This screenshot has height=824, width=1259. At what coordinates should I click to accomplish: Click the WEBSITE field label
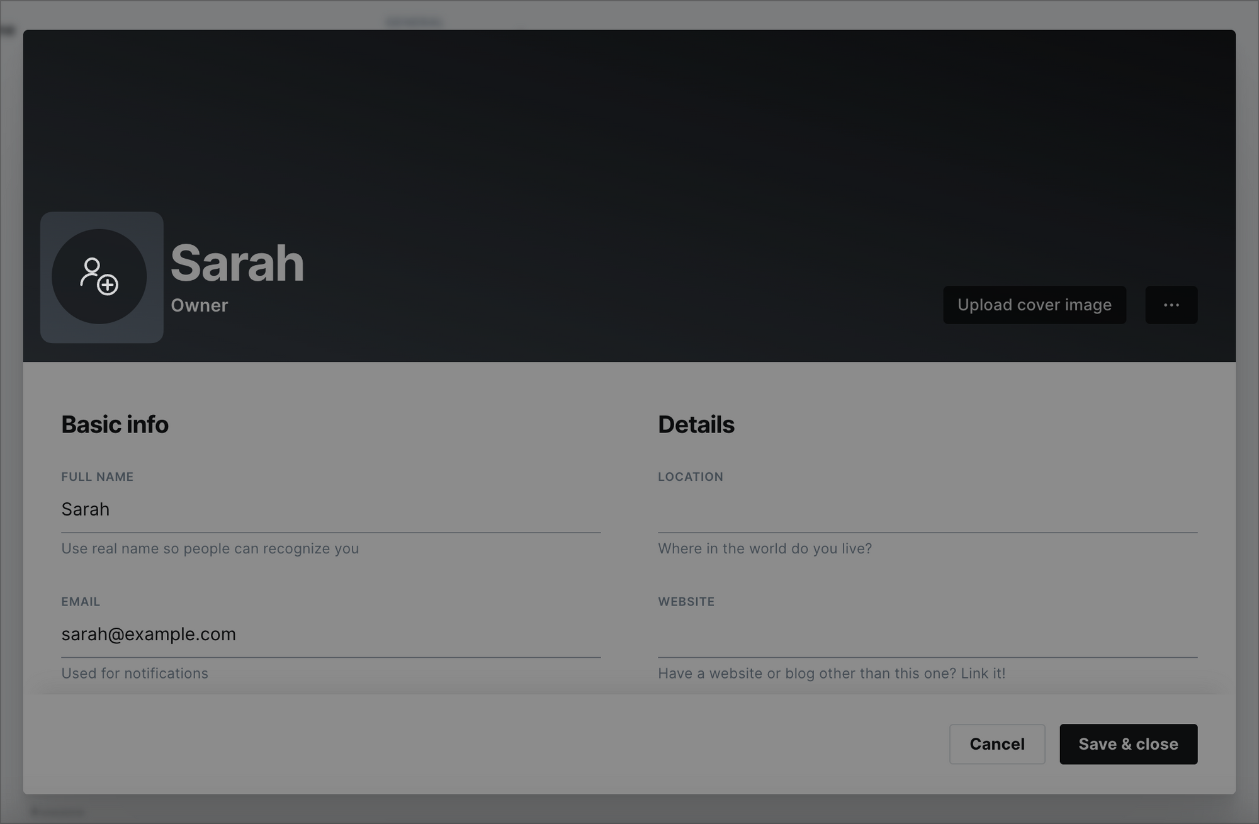tap(686, 601)
